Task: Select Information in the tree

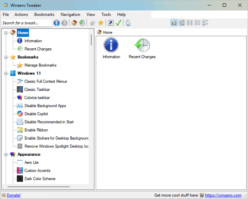Action: point(33,41)
